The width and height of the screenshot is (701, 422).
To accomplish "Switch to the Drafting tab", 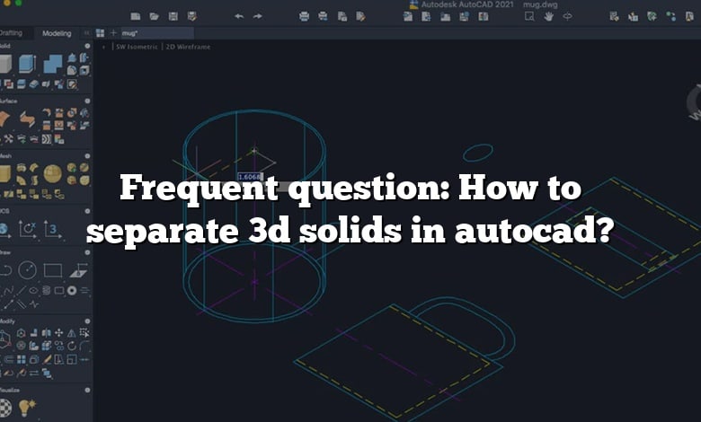I will tap(11, 33).
